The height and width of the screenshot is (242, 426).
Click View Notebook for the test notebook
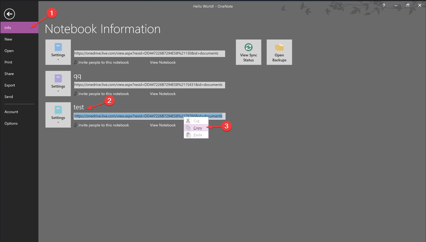pyautogui.click(x=163, y=125)
